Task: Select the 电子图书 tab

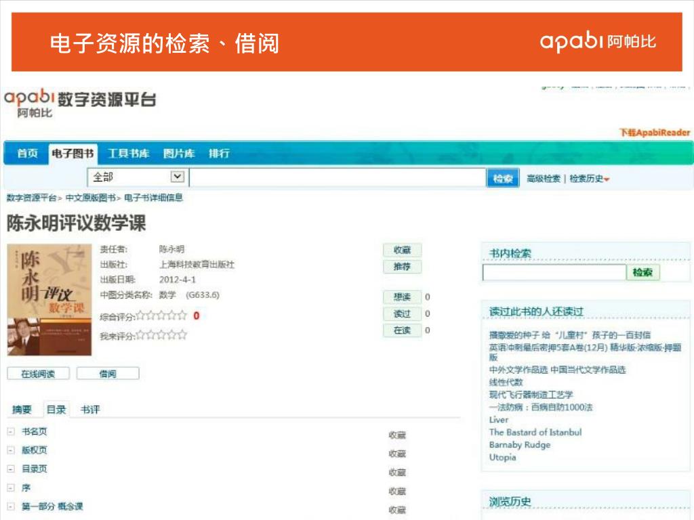Action: point(73,154)
